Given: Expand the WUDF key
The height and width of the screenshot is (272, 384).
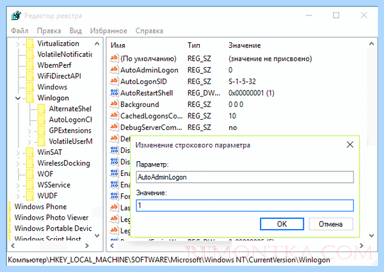Looking at the screenshot, I should [x=18, y=196].
